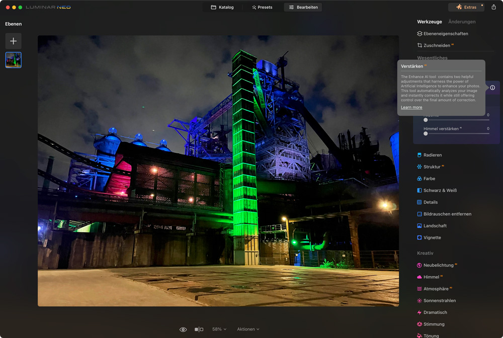The image size is (503, 338).
Task: Switch to the Katalog tab
Action: point(222,7)
